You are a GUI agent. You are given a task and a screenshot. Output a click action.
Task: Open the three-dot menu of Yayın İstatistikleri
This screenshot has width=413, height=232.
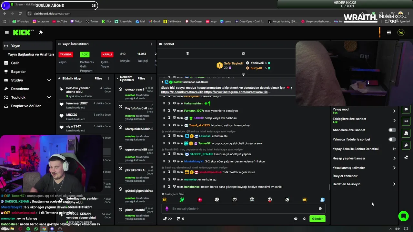pos(151,44)
